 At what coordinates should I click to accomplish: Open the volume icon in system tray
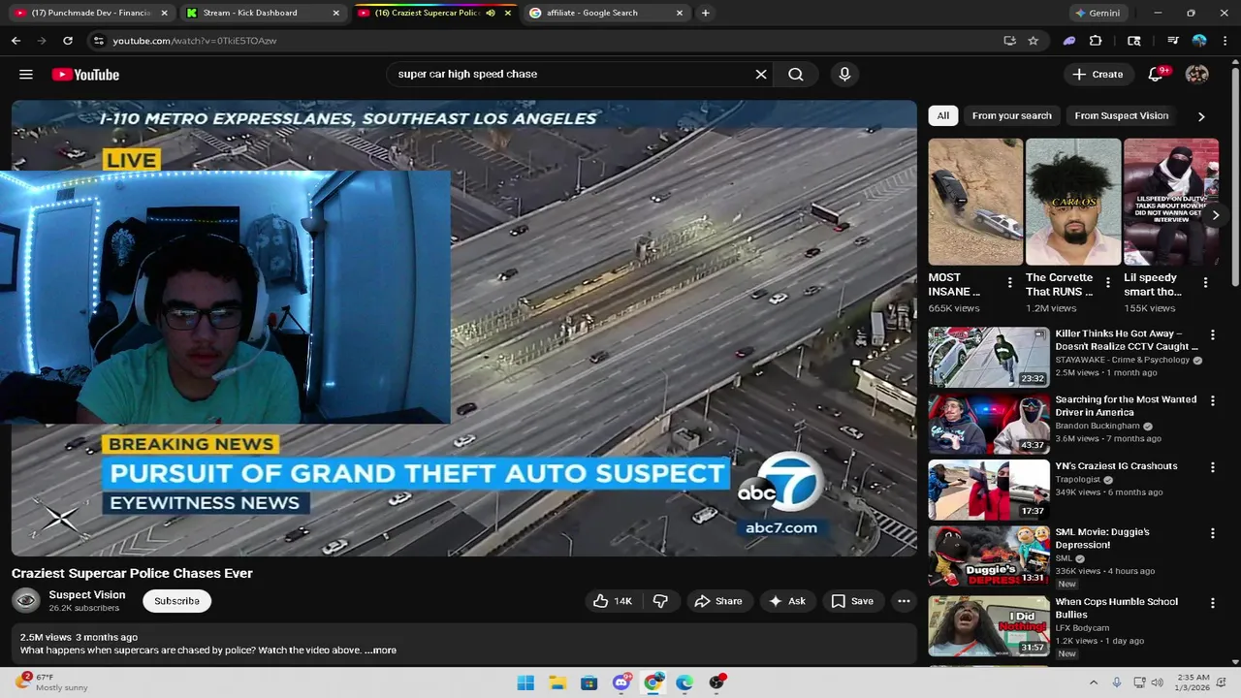pos(1157,682)
